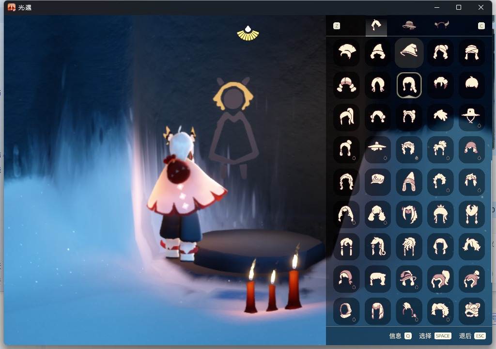Open the horn headband accessory tab
Image resolution: width=496 pixels, height=349 pixels.
tap(442, 25)
